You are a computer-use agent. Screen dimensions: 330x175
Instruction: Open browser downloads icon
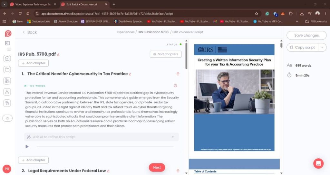(x=302, y=14)
